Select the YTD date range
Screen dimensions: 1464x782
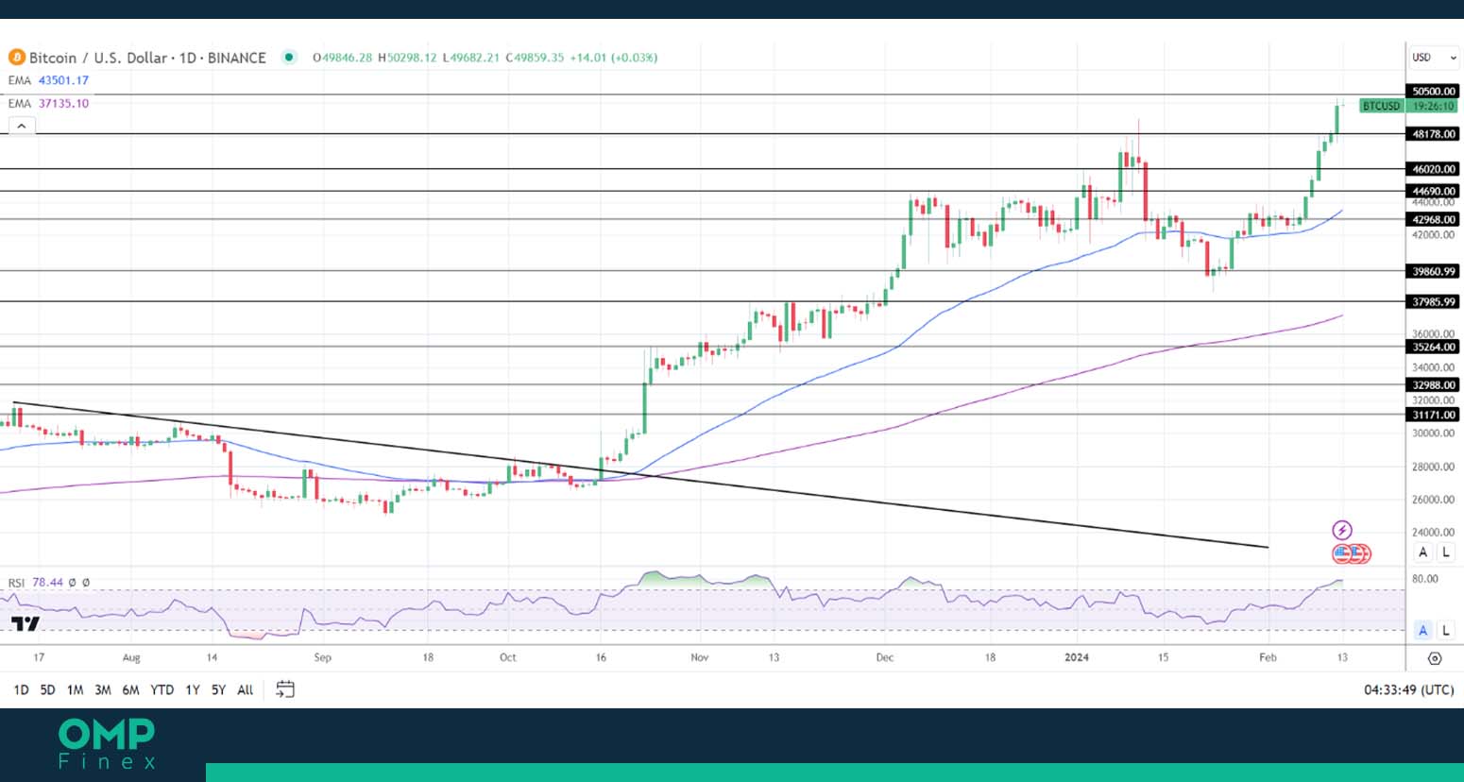(162, 690)
